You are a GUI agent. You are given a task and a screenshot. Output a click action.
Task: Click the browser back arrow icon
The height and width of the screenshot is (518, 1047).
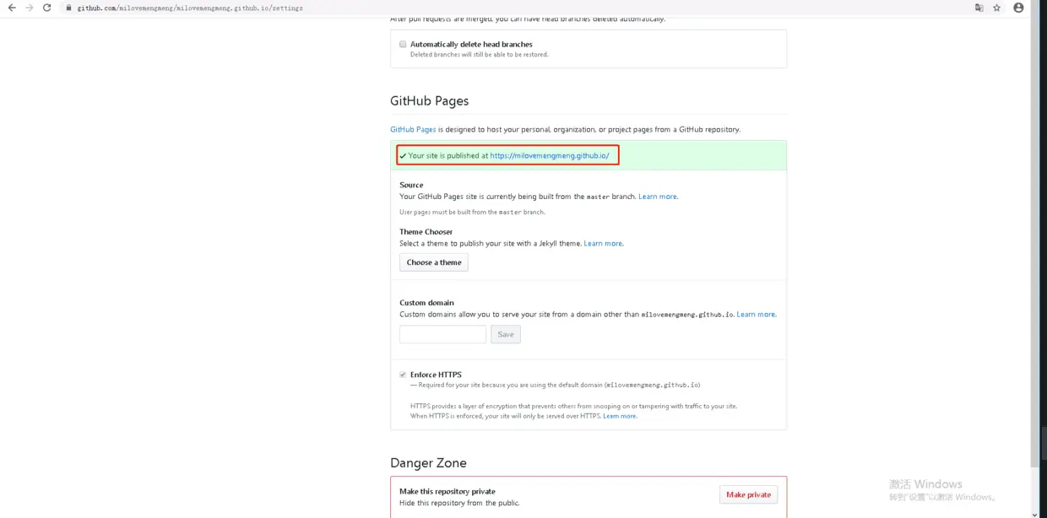pyautogui.click(x=11, y=8)
